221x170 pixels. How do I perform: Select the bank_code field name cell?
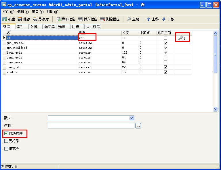(42, 57)
